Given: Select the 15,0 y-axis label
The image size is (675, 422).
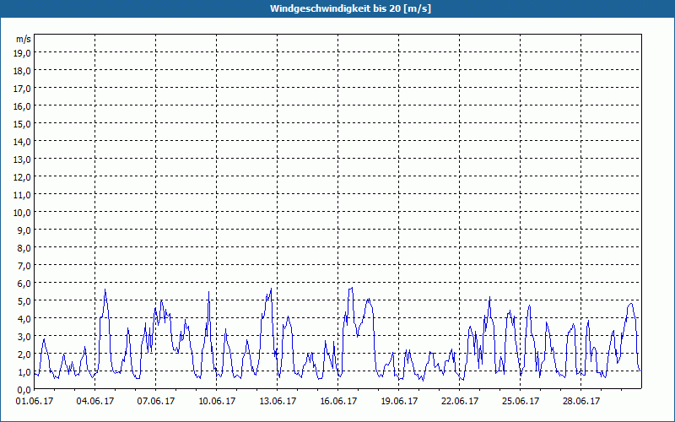Looking at the screenshot, I should [23, 124].
